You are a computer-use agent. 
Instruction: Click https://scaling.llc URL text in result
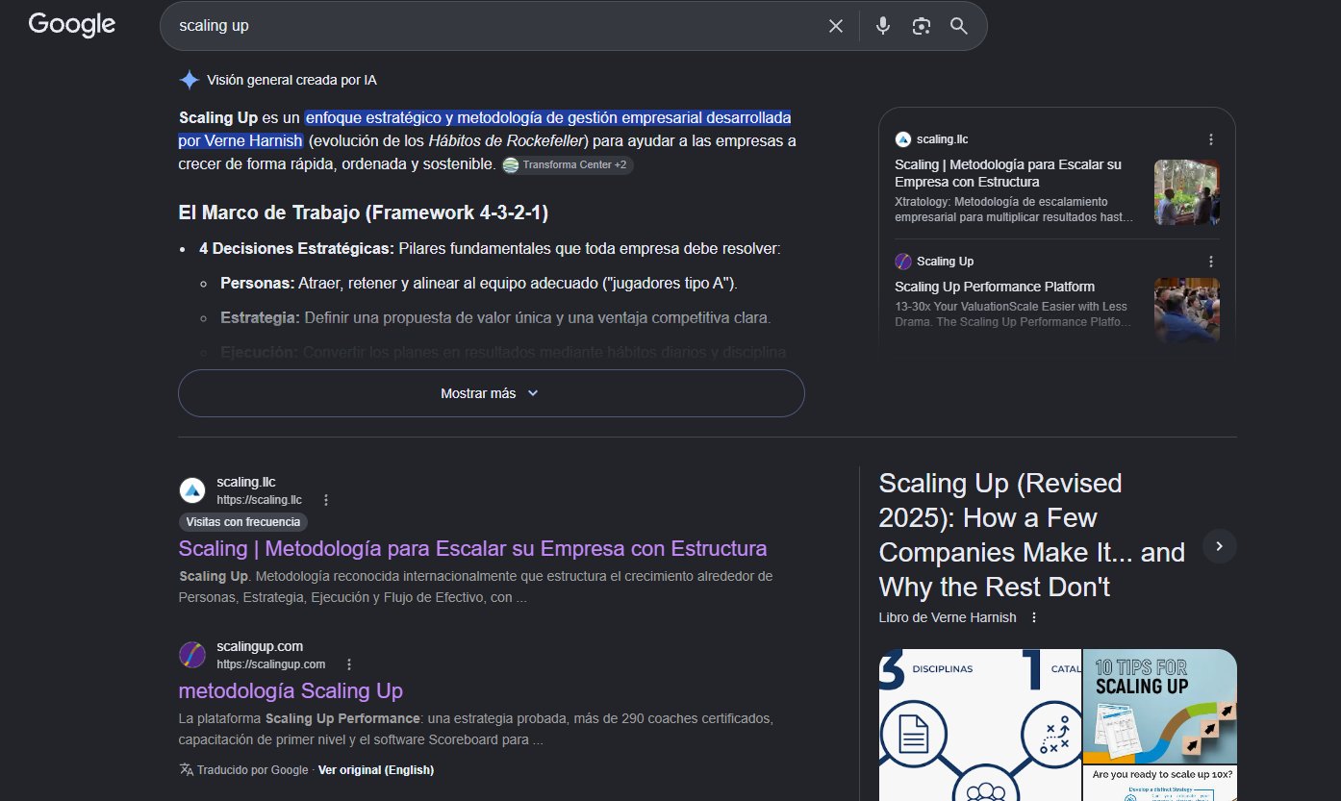[x=259, y=500]
